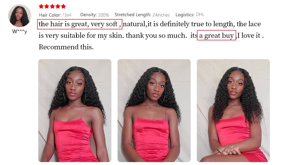Viewport: 288px width, 165px height.
Task: Click the reviewer name W***y
Action: pyautogui.click(x=20, y=31)
